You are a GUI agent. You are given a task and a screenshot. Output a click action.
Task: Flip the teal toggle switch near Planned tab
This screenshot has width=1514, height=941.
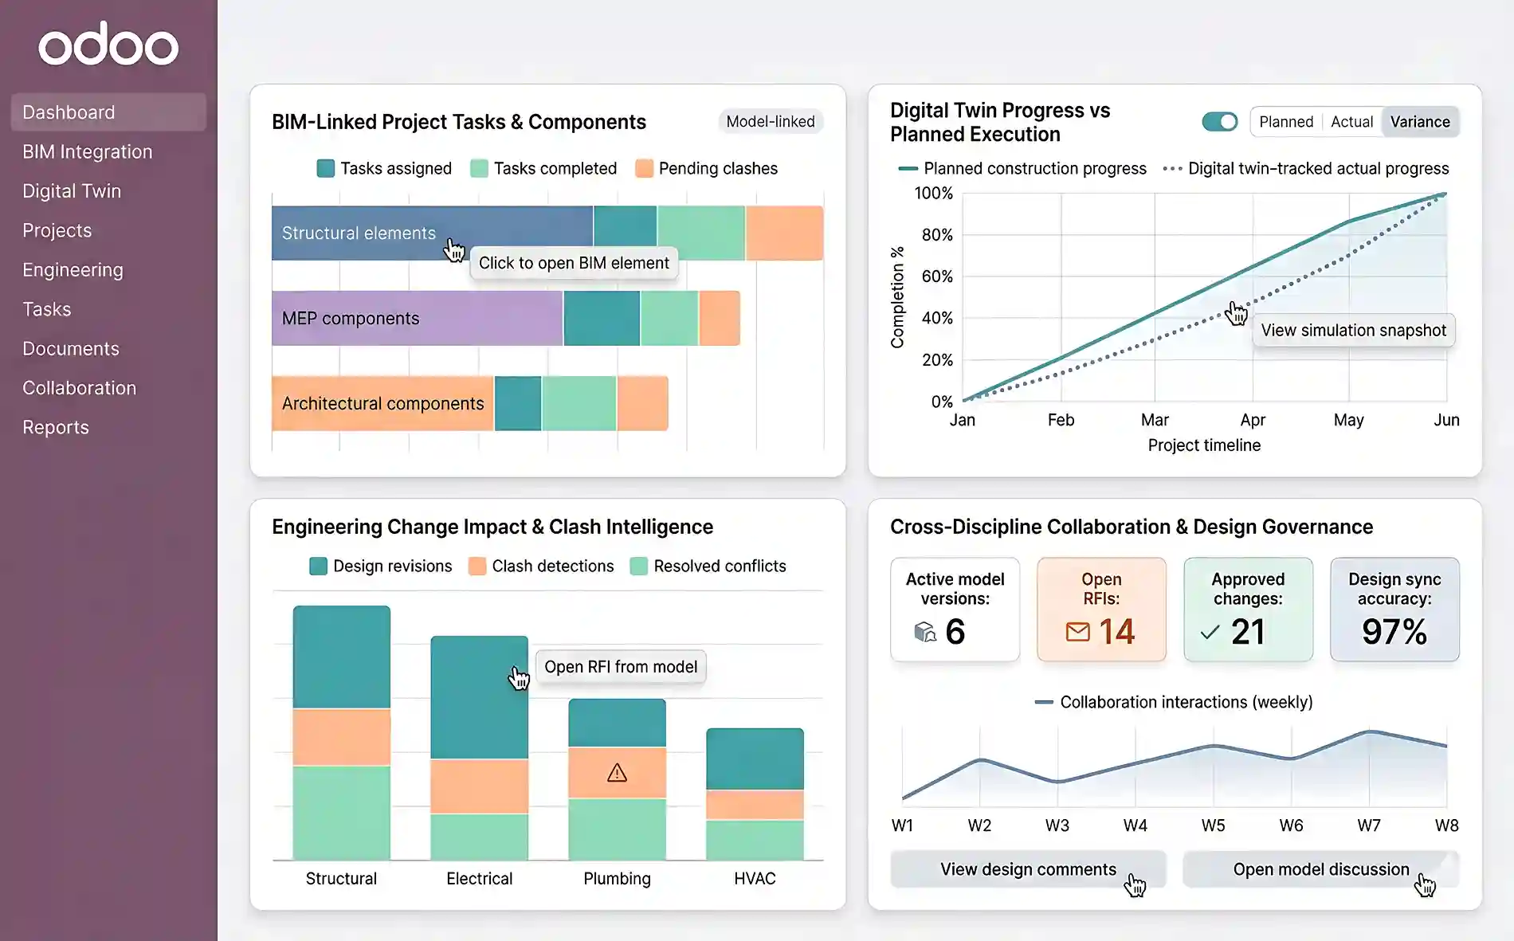point(1218,121)
